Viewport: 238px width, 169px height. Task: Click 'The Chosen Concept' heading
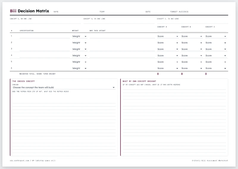(x=24, y=81)
